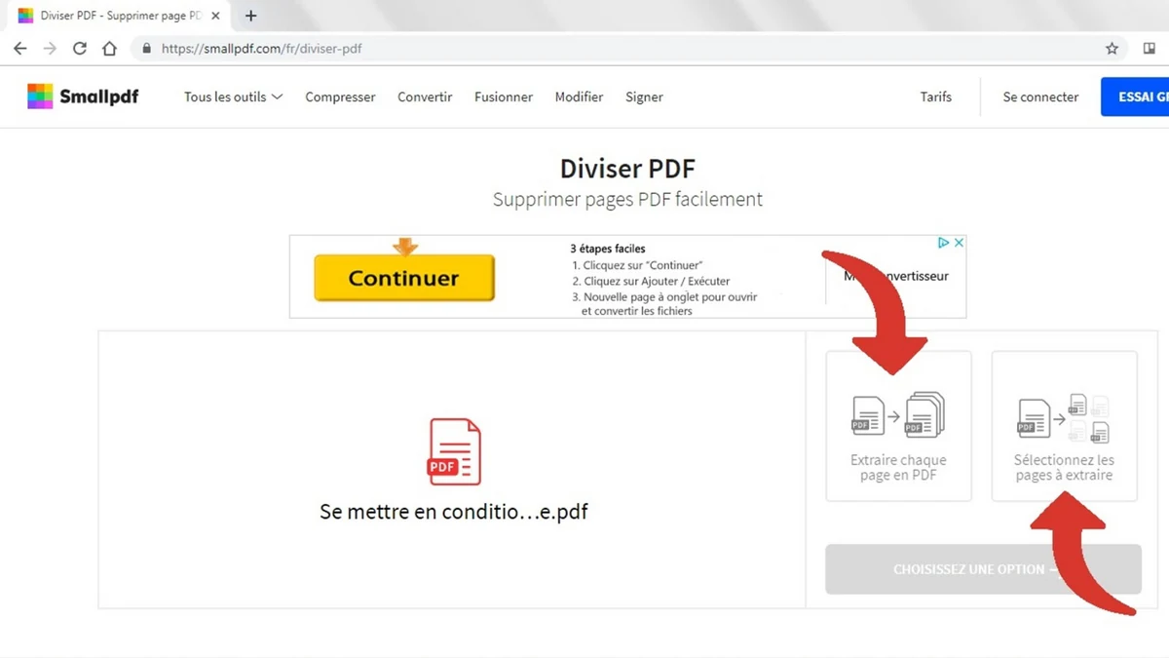
Task: Select the "Extraire chaque page en PDF" option
Action: coord(897,426)
